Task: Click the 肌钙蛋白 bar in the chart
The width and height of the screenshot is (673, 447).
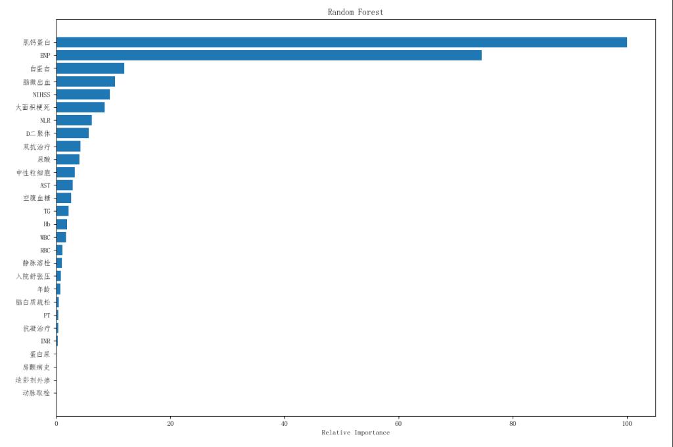Action: coord(341,43)
